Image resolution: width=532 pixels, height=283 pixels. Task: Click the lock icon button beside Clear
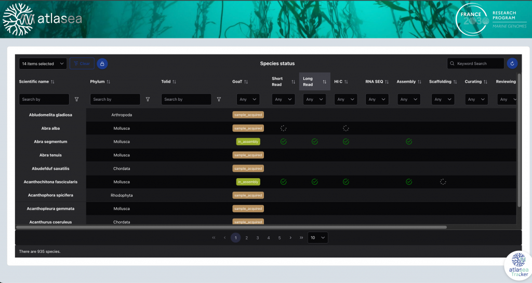point(102,63)
